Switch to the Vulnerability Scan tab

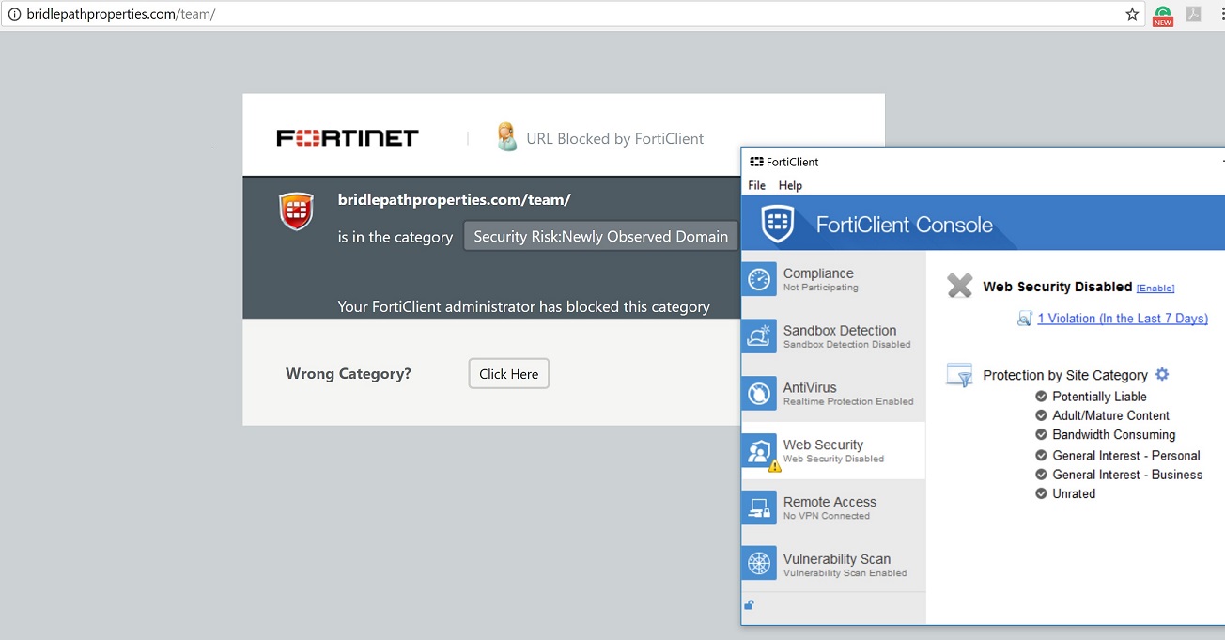pyautogui.click(x=833, y=564)
